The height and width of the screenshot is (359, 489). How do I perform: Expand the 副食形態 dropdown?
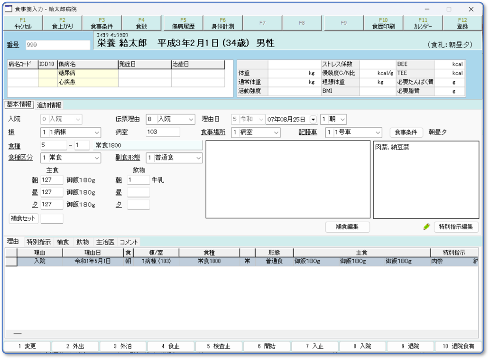pos(198,158)
